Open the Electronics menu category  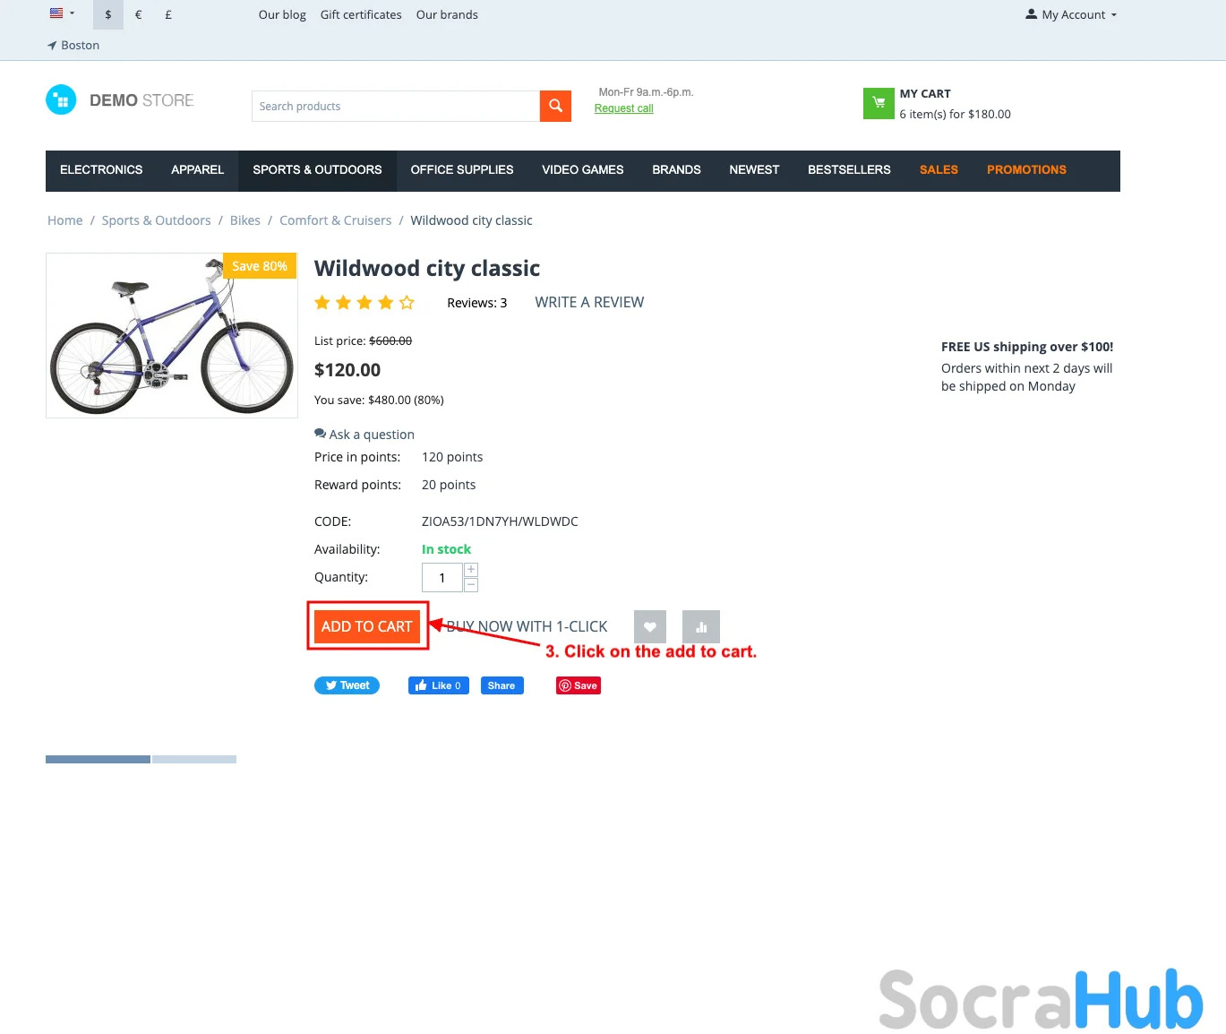pyautogui.click(x=101, y=170)
